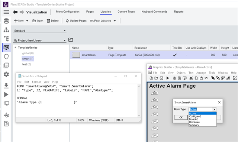Image resolution: width=238 pixels, height=142 pixels.
Task: Switch to Keyboard Commands tab
Action: pos(154,12)
